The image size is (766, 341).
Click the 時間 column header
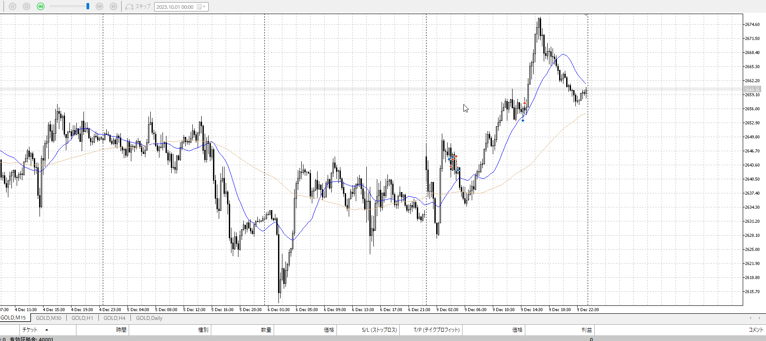(121, 330)
